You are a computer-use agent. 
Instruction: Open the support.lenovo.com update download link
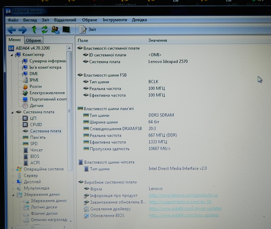click(x=180, y=202)
